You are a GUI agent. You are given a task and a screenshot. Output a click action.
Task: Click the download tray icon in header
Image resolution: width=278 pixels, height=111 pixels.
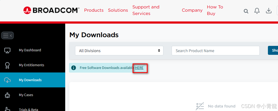click(x=269, y=11)
